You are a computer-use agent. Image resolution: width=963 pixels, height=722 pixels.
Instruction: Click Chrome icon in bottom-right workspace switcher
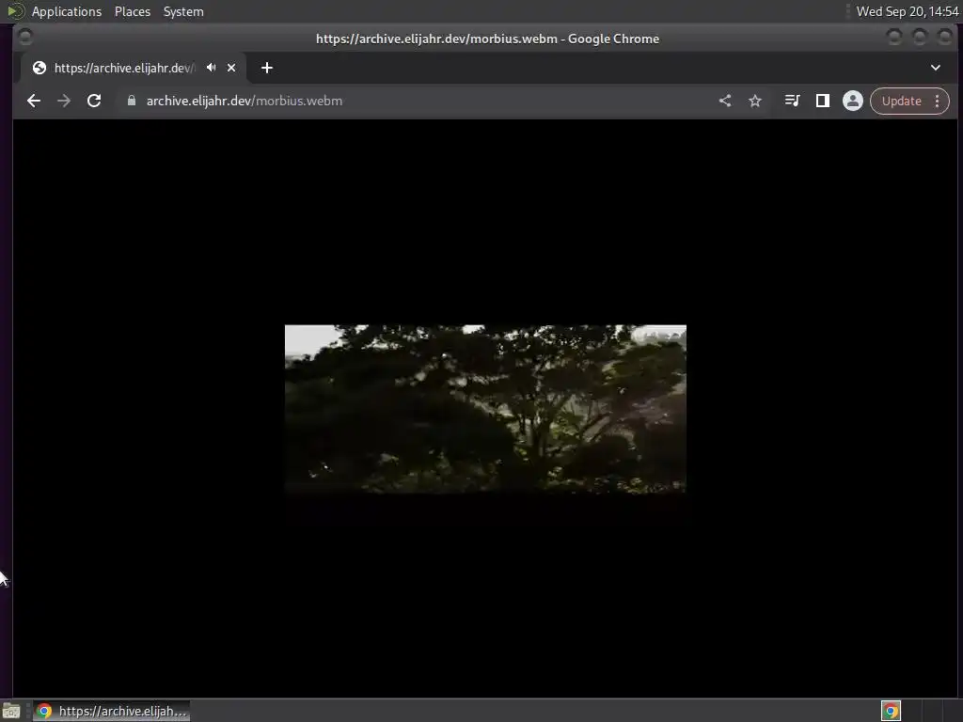891,711
